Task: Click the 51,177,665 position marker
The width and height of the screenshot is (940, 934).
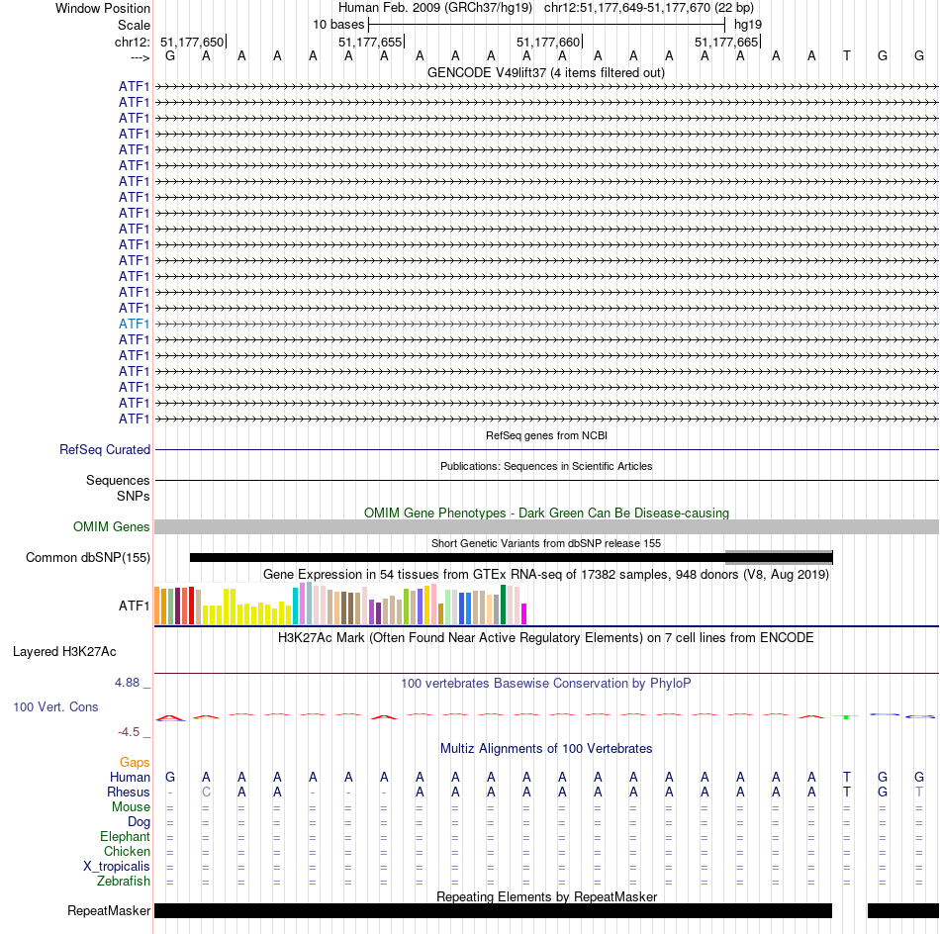Action: (726, 42)
